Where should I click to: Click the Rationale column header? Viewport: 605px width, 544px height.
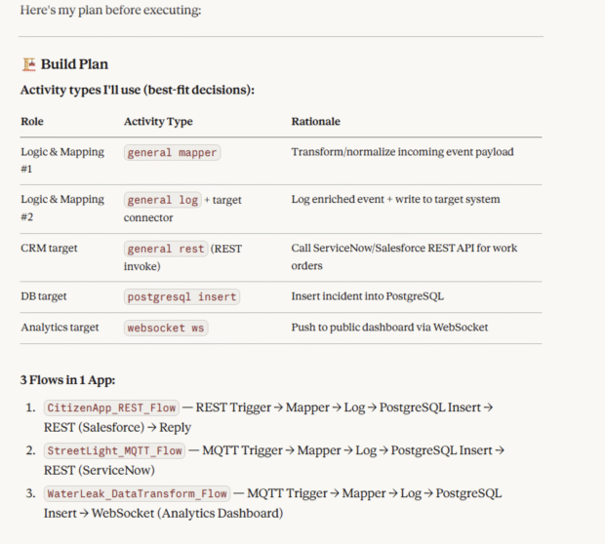coord(315,122)
